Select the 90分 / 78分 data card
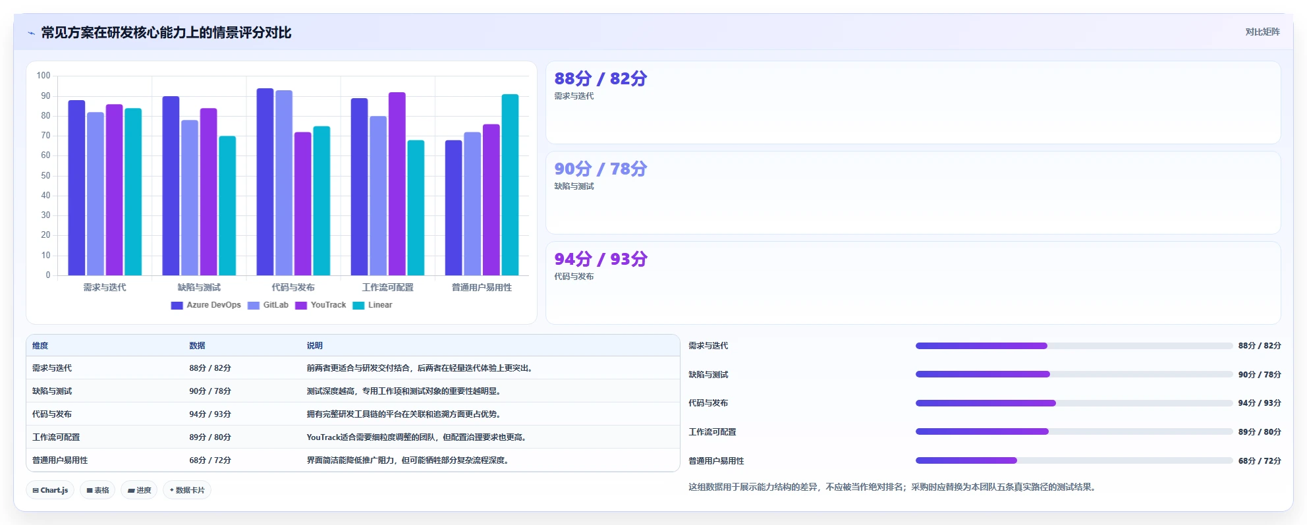 click(x=913, y=193)
